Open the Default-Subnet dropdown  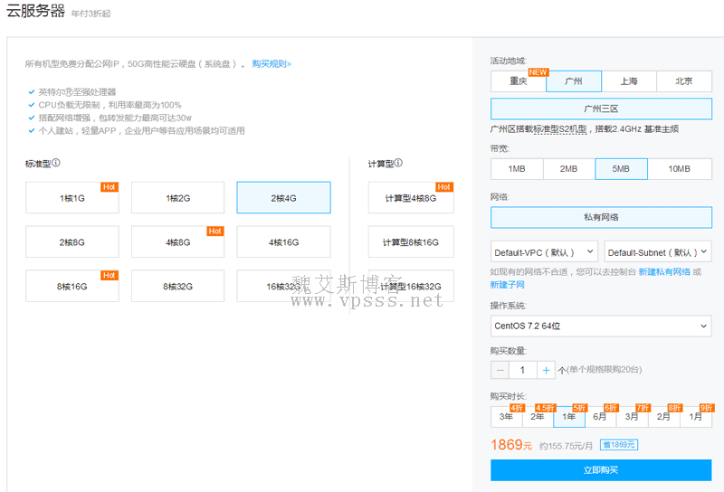pos(658,252)
